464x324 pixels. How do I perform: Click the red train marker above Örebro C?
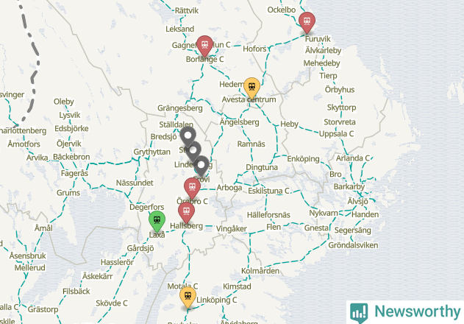[x=192, y=189]
